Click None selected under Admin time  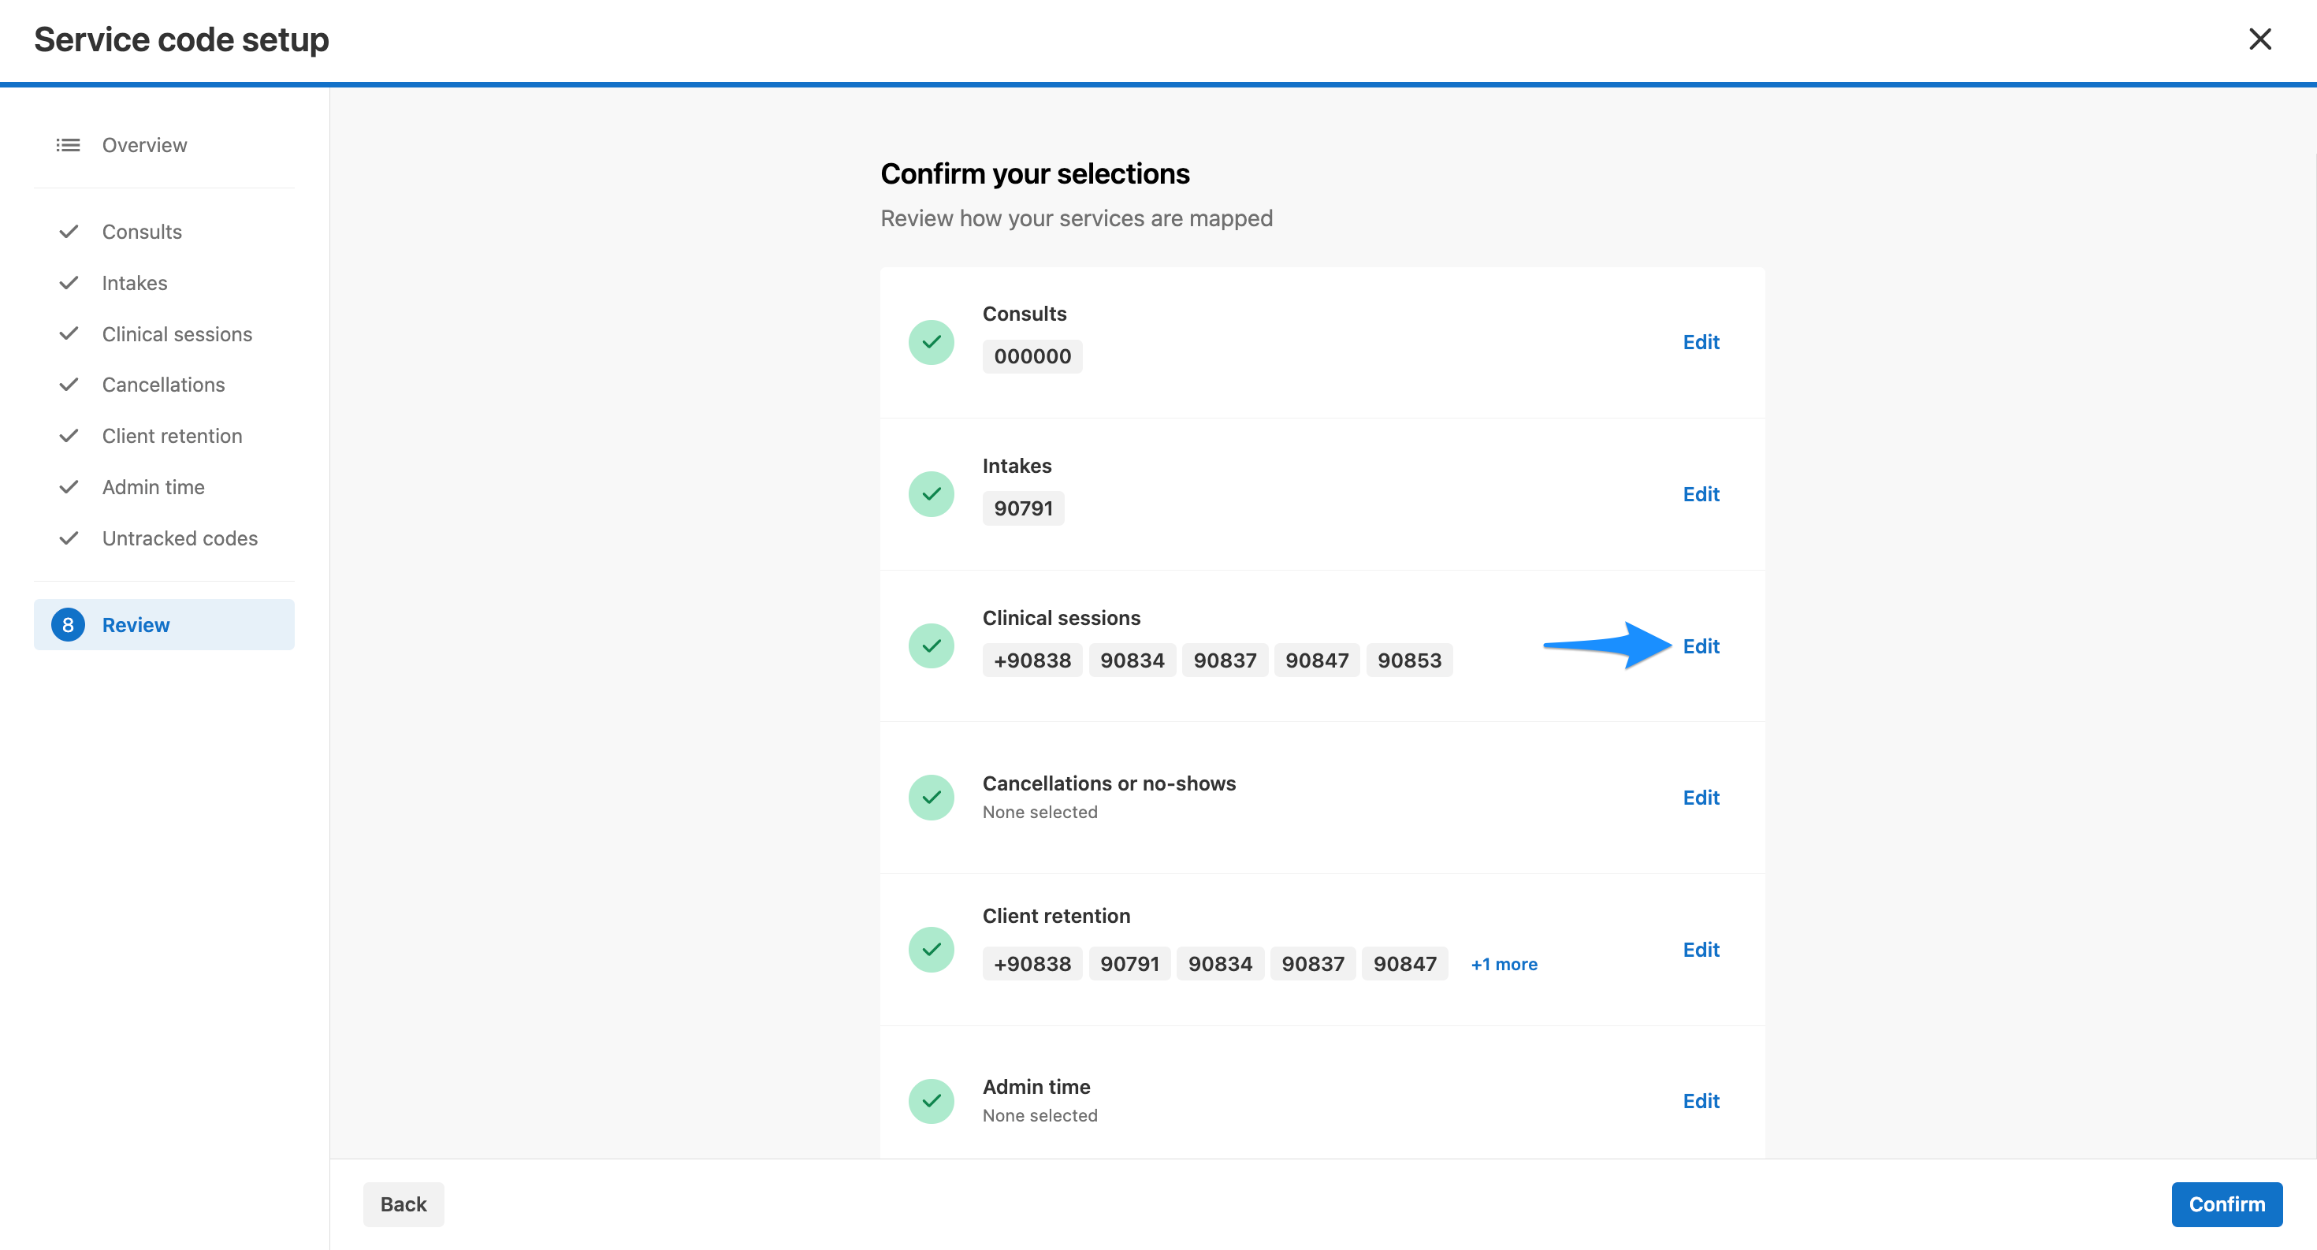(1039, 1115)
